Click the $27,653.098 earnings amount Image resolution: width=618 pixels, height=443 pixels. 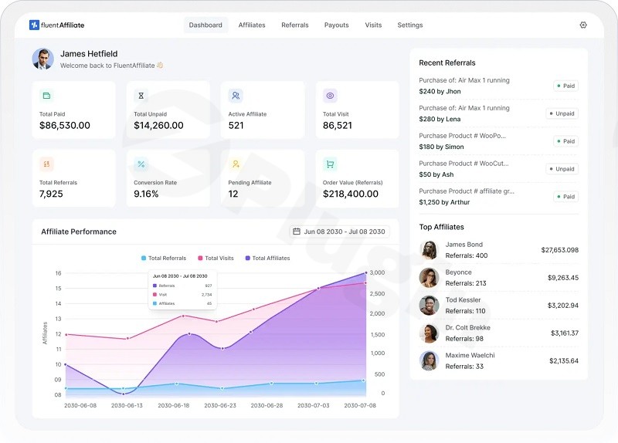[x=559, y=250]
